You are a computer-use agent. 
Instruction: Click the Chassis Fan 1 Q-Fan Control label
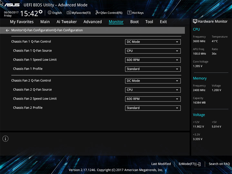tap(31, 42)
